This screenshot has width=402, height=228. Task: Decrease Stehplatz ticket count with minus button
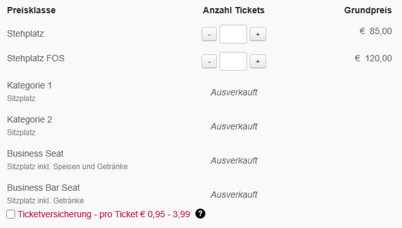tap(209, 34)
